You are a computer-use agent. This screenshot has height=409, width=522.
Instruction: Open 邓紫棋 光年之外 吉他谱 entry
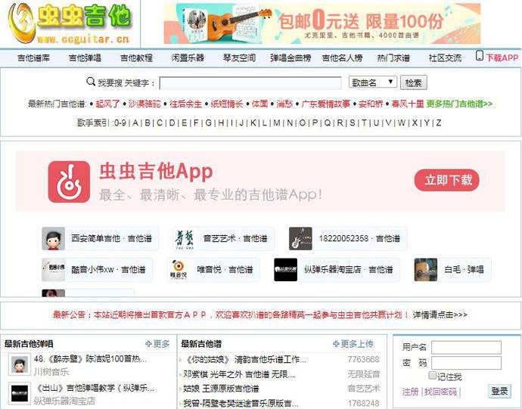click(239, 374)
